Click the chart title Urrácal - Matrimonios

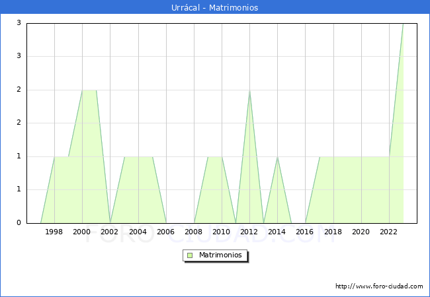[215, 8]
